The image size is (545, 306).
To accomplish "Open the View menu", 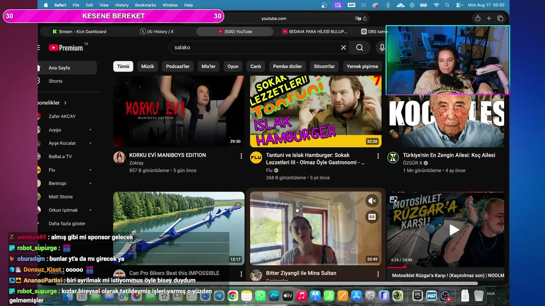I will pyautogui.click(x=104, y=5).
